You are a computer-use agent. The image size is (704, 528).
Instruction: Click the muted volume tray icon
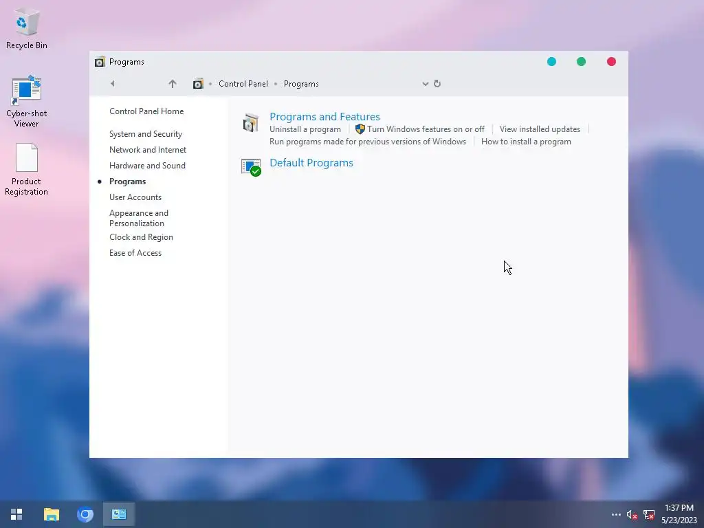632,514
